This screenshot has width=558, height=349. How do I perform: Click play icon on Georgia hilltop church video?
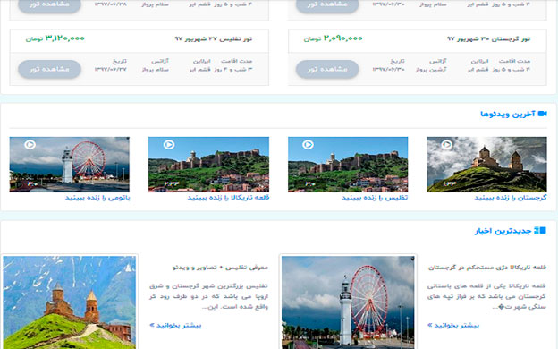click(x=446, y=145)
